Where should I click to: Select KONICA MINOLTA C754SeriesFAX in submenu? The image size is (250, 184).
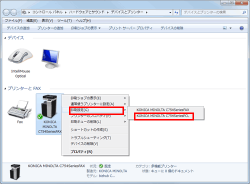(165, 110)
